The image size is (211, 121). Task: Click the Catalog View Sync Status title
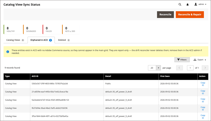click(x=22, y=5)
